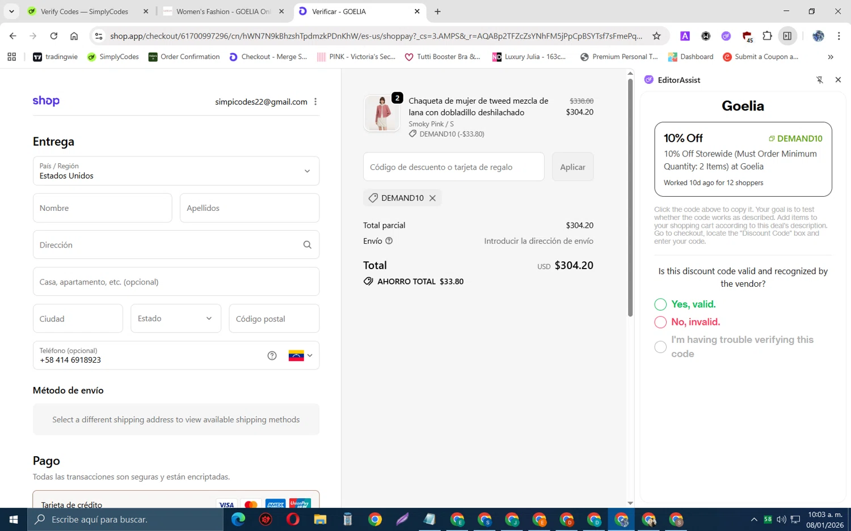Open the Submit a Coupon bookmark

(x=760, y=57)
